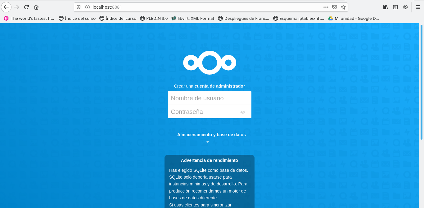This screenshot has width=424, height=208.
Task: Open tracking protection shield icon
Action: click(x=79, y=7)
